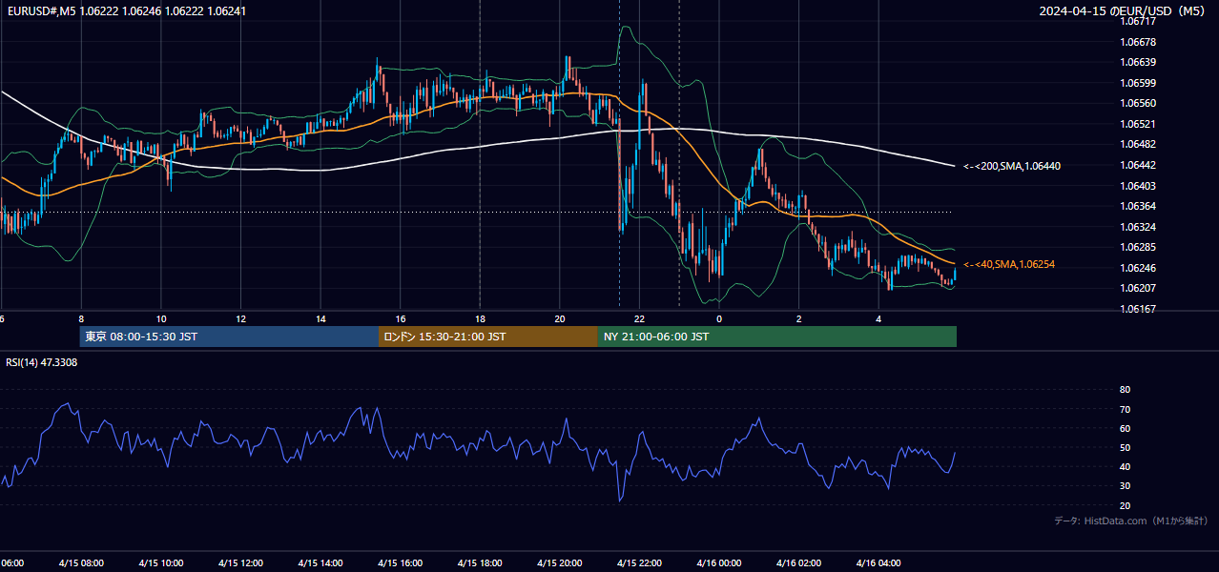The height and width of the screenshot is (572, 1219).
Task: Click RSI scale level 80
Action: click(x=1125, y=390)
